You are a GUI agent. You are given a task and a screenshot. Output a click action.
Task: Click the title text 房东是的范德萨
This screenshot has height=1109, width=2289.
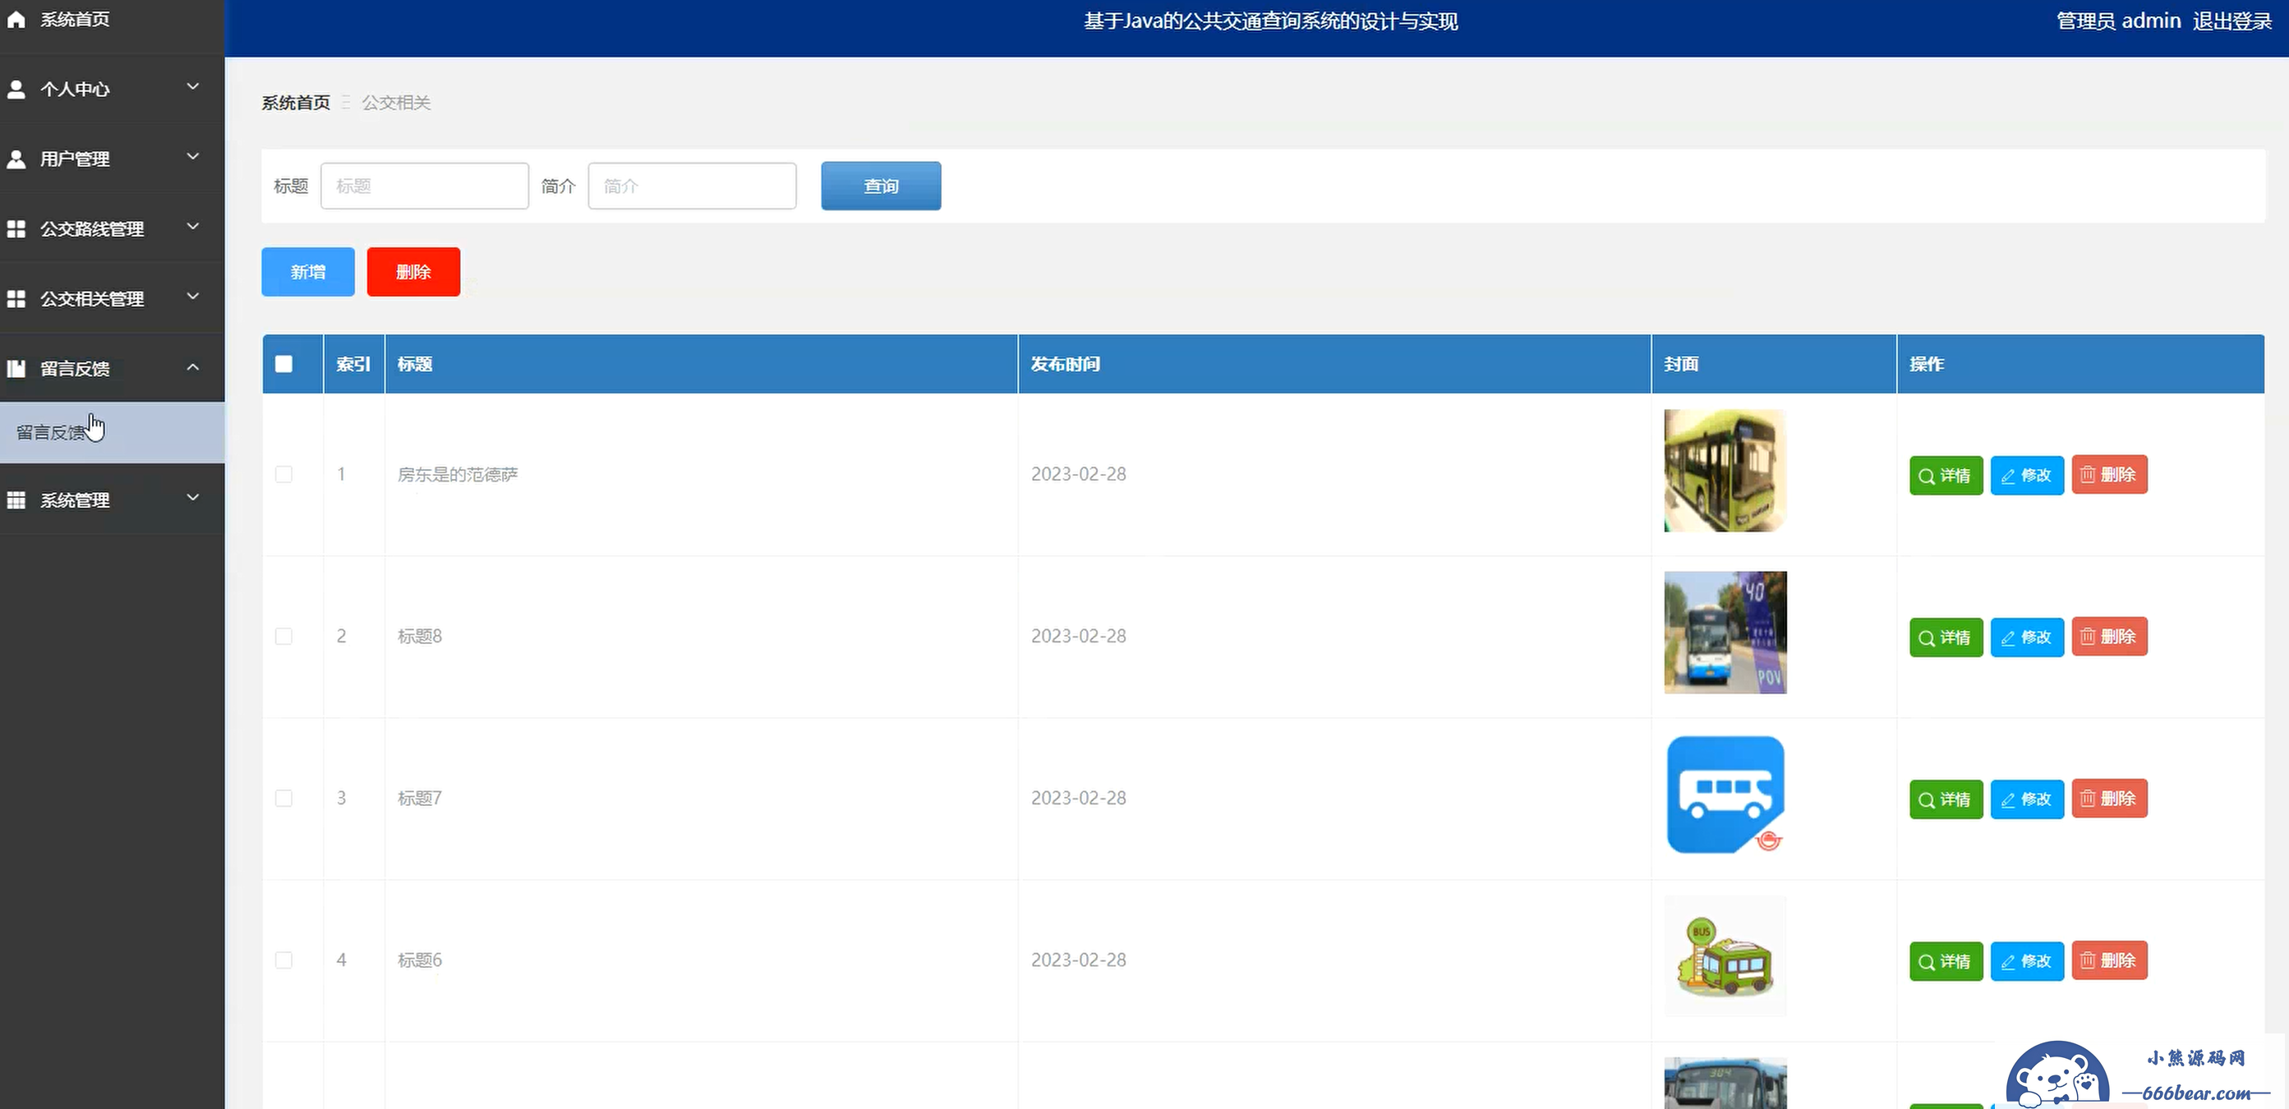click(x=458, y=475)
